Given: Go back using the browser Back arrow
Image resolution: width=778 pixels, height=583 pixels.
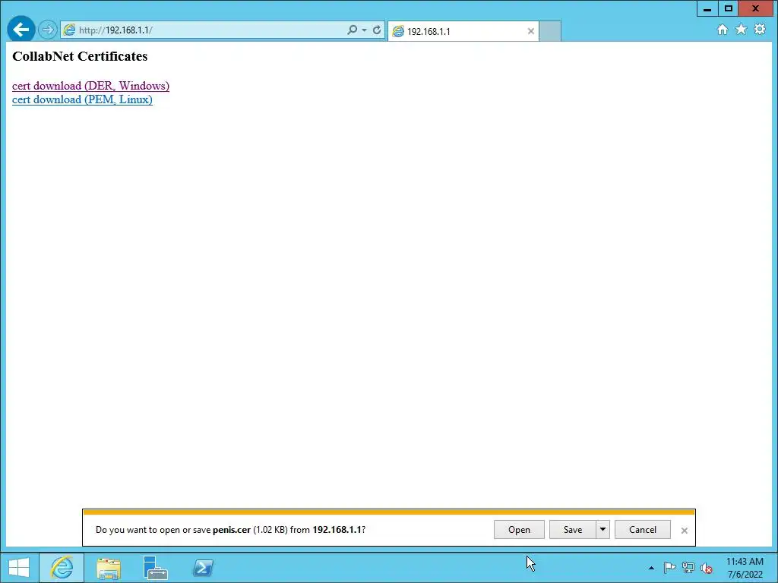Looking at the screenshot, I should [21, 30].
